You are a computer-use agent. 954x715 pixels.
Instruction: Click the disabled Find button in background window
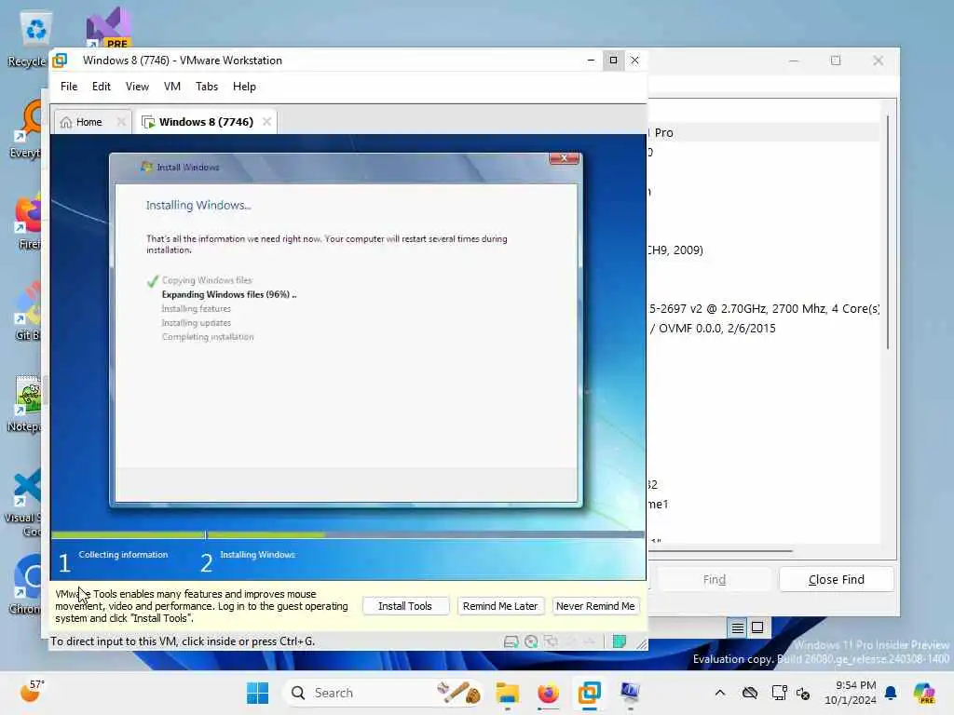pos(715,579)
